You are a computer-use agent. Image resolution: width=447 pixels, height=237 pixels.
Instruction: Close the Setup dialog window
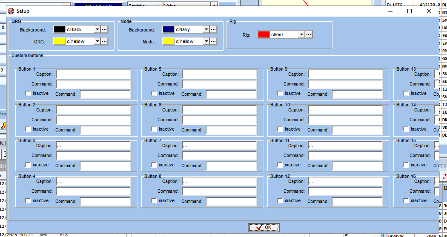coord(429,11)
